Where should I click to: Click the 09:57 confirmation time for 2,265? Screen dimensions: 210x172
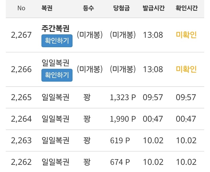click(x=186, y=97)
